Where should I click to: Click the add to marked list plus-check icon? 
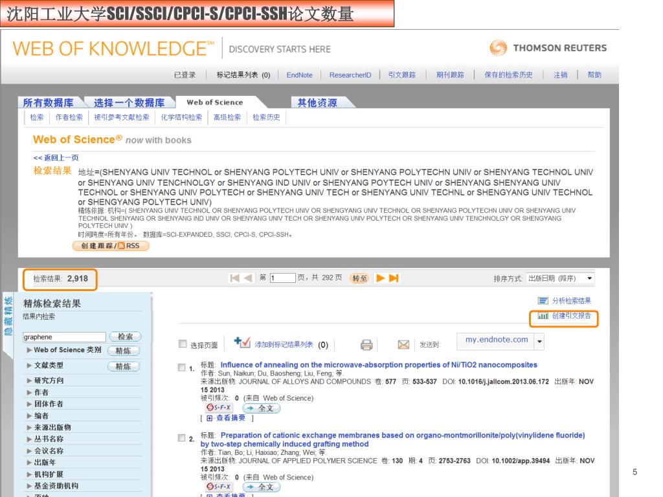tap(242, 342)
